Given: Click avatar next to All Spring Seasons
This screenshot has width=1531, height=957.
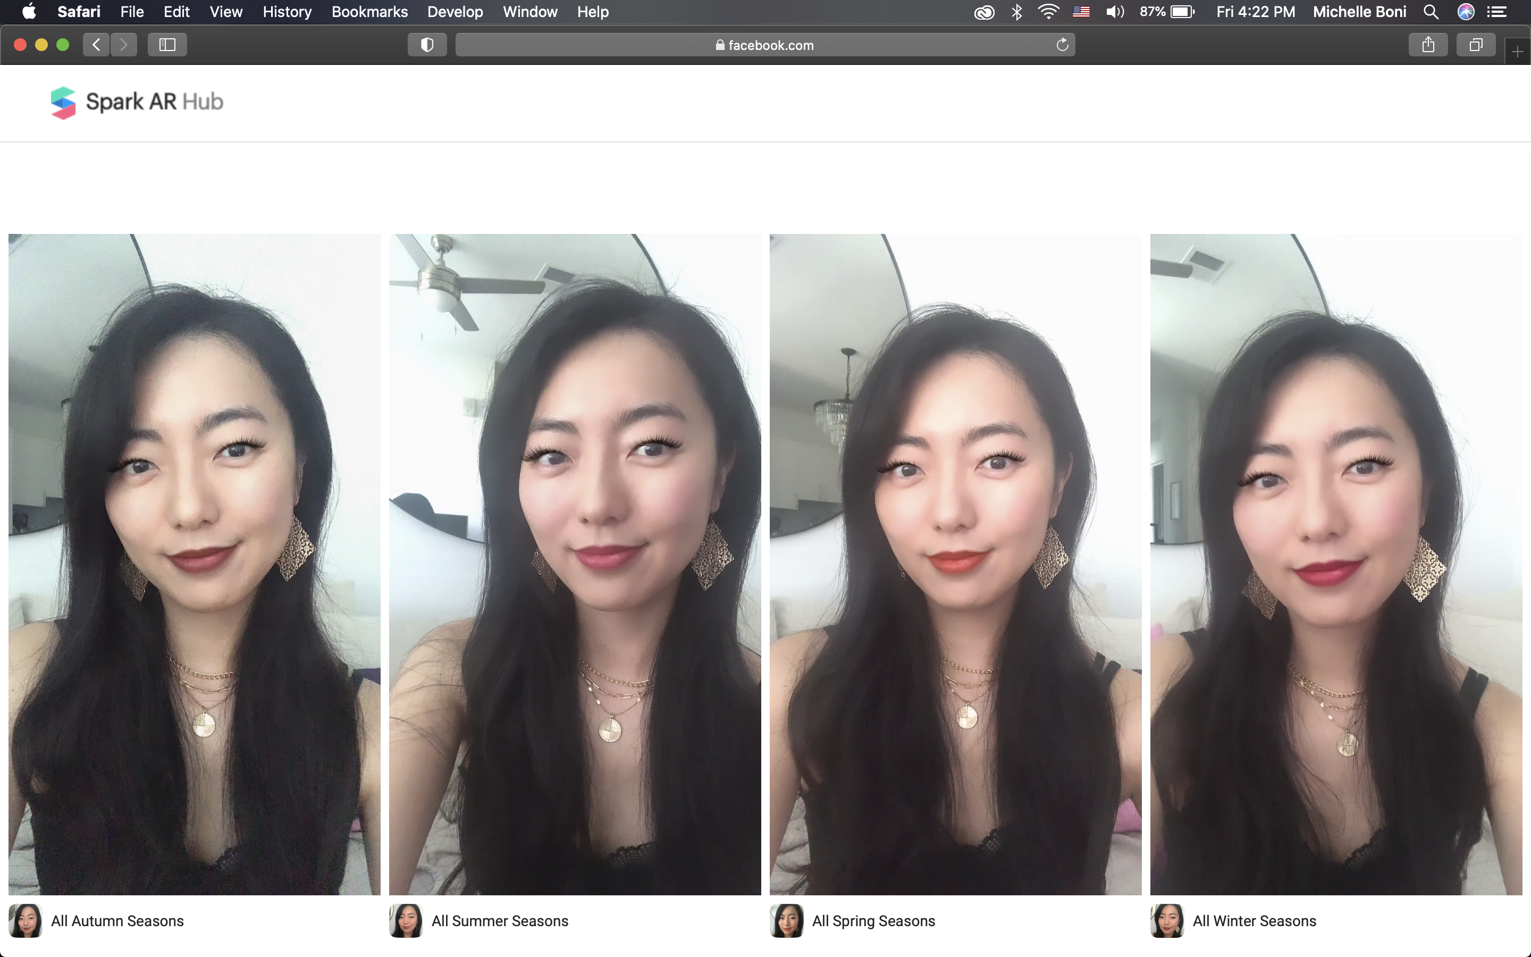Looking at the screenshot, I should [x=786, y=920].
